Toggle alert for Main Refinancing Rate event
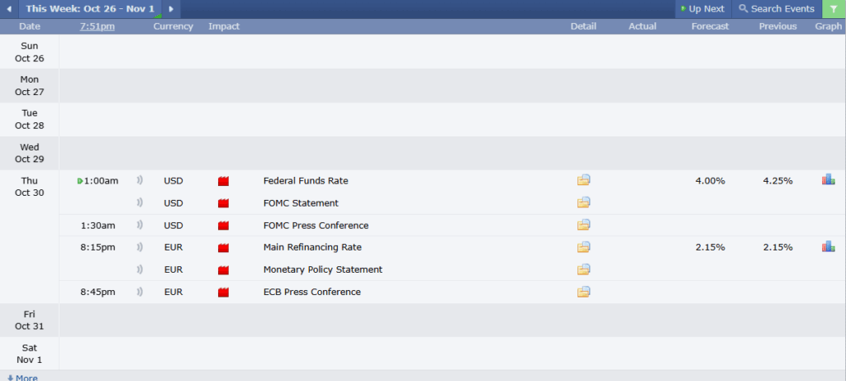Screen dimensions: 846x381 pos(139,247)
